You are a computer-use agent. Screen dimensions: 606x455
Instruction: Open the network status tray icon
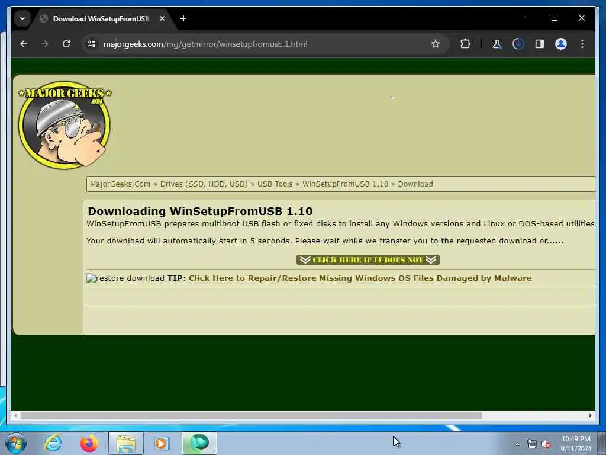tap(532, 444)
